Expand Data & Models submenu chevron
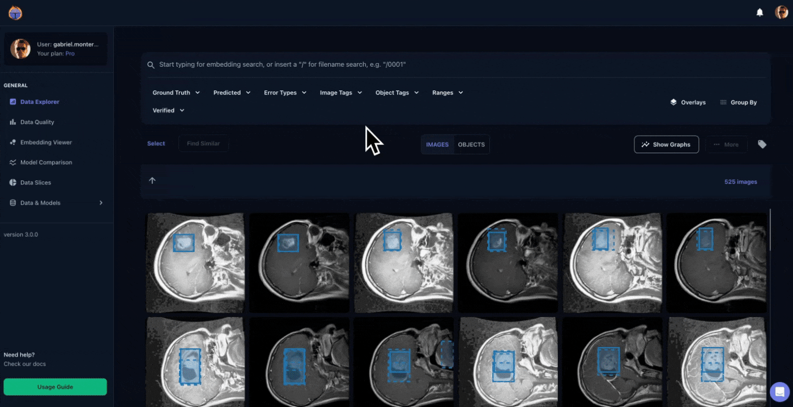The height and width of the screenshot is (407, 793). pyautogui.click(x=101, y=203)
